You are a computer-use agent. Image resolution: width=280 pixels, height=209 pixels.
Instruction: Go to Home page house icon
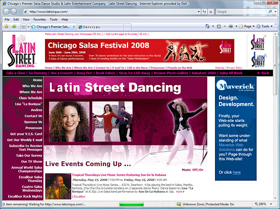[x=207, y=27]
